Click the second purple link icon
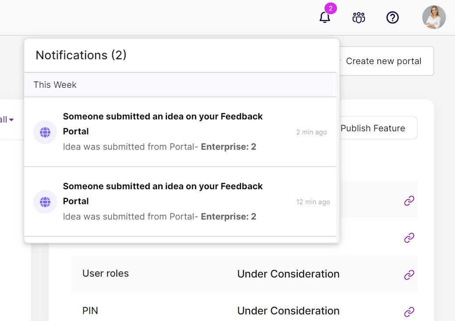This screenshot has width=455, height=321. click(x=409, y=238)
